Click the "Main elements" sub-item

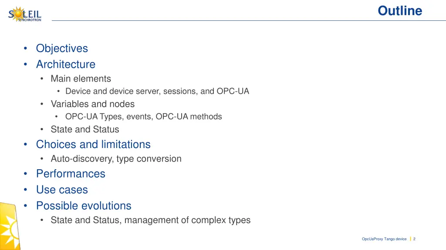(81, 79)
